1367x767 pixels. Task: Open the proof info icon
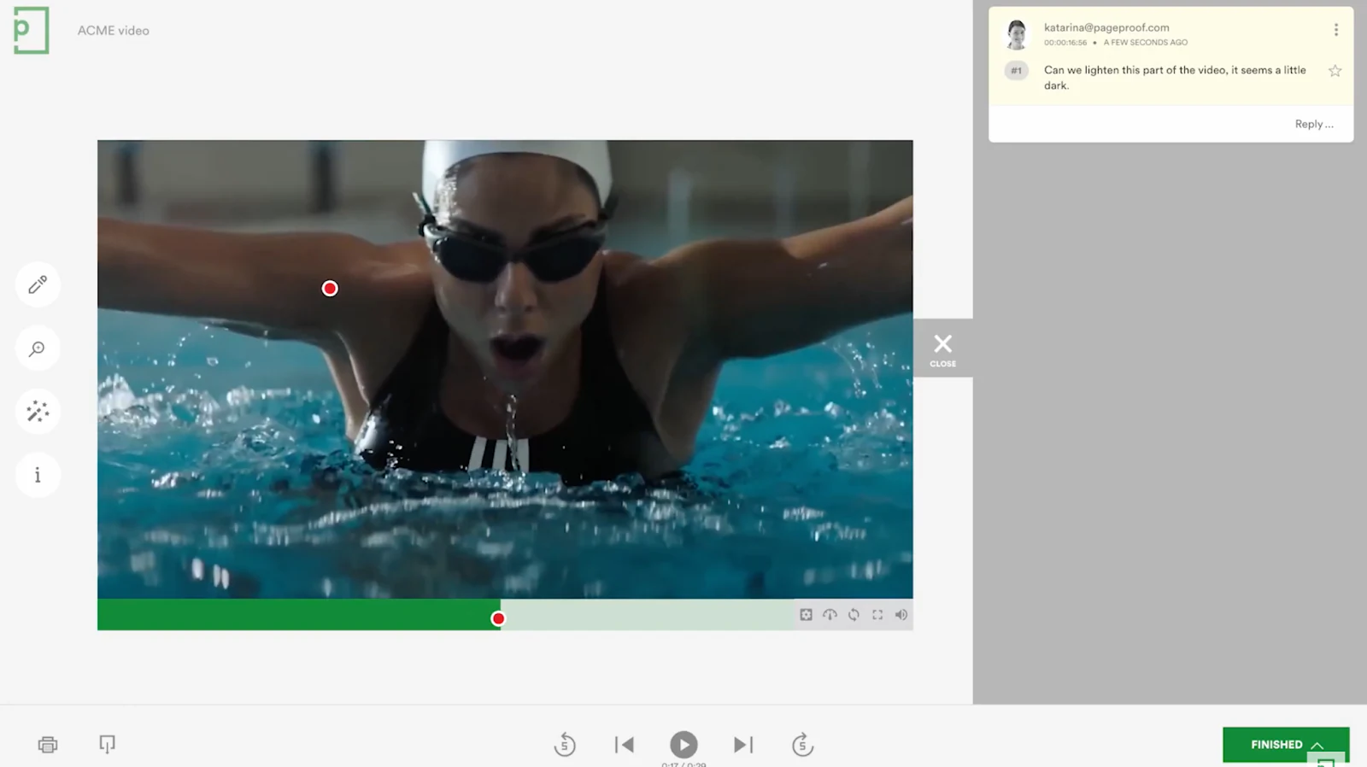coord(38,475)
